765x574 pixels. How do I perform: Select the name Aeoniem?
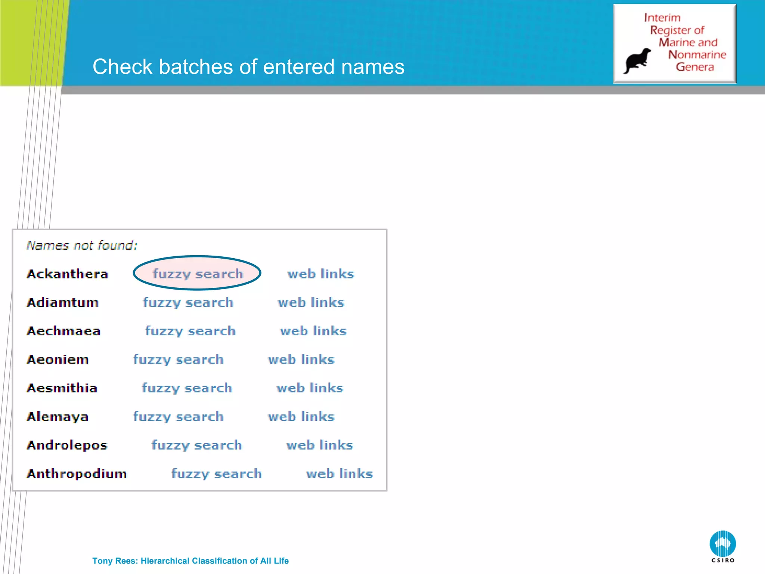point(58,359)
